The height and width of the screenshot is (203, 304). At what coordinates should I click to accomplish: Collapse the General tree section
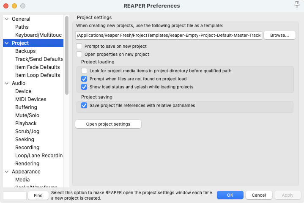coord(7,19)
